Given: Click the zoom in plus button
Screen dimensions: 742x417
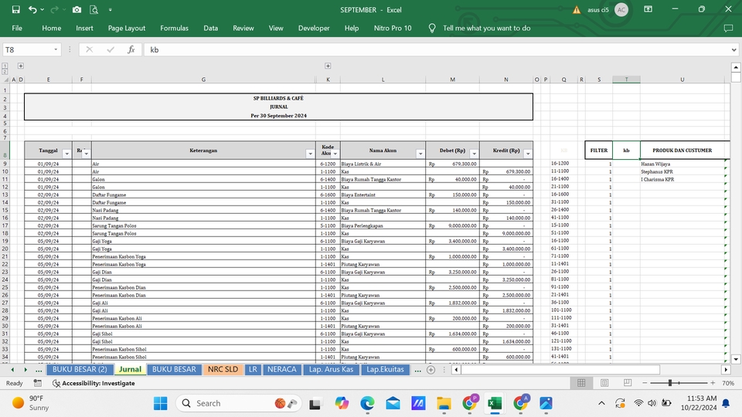Looking at the screenshot, I should click(713, 383).
